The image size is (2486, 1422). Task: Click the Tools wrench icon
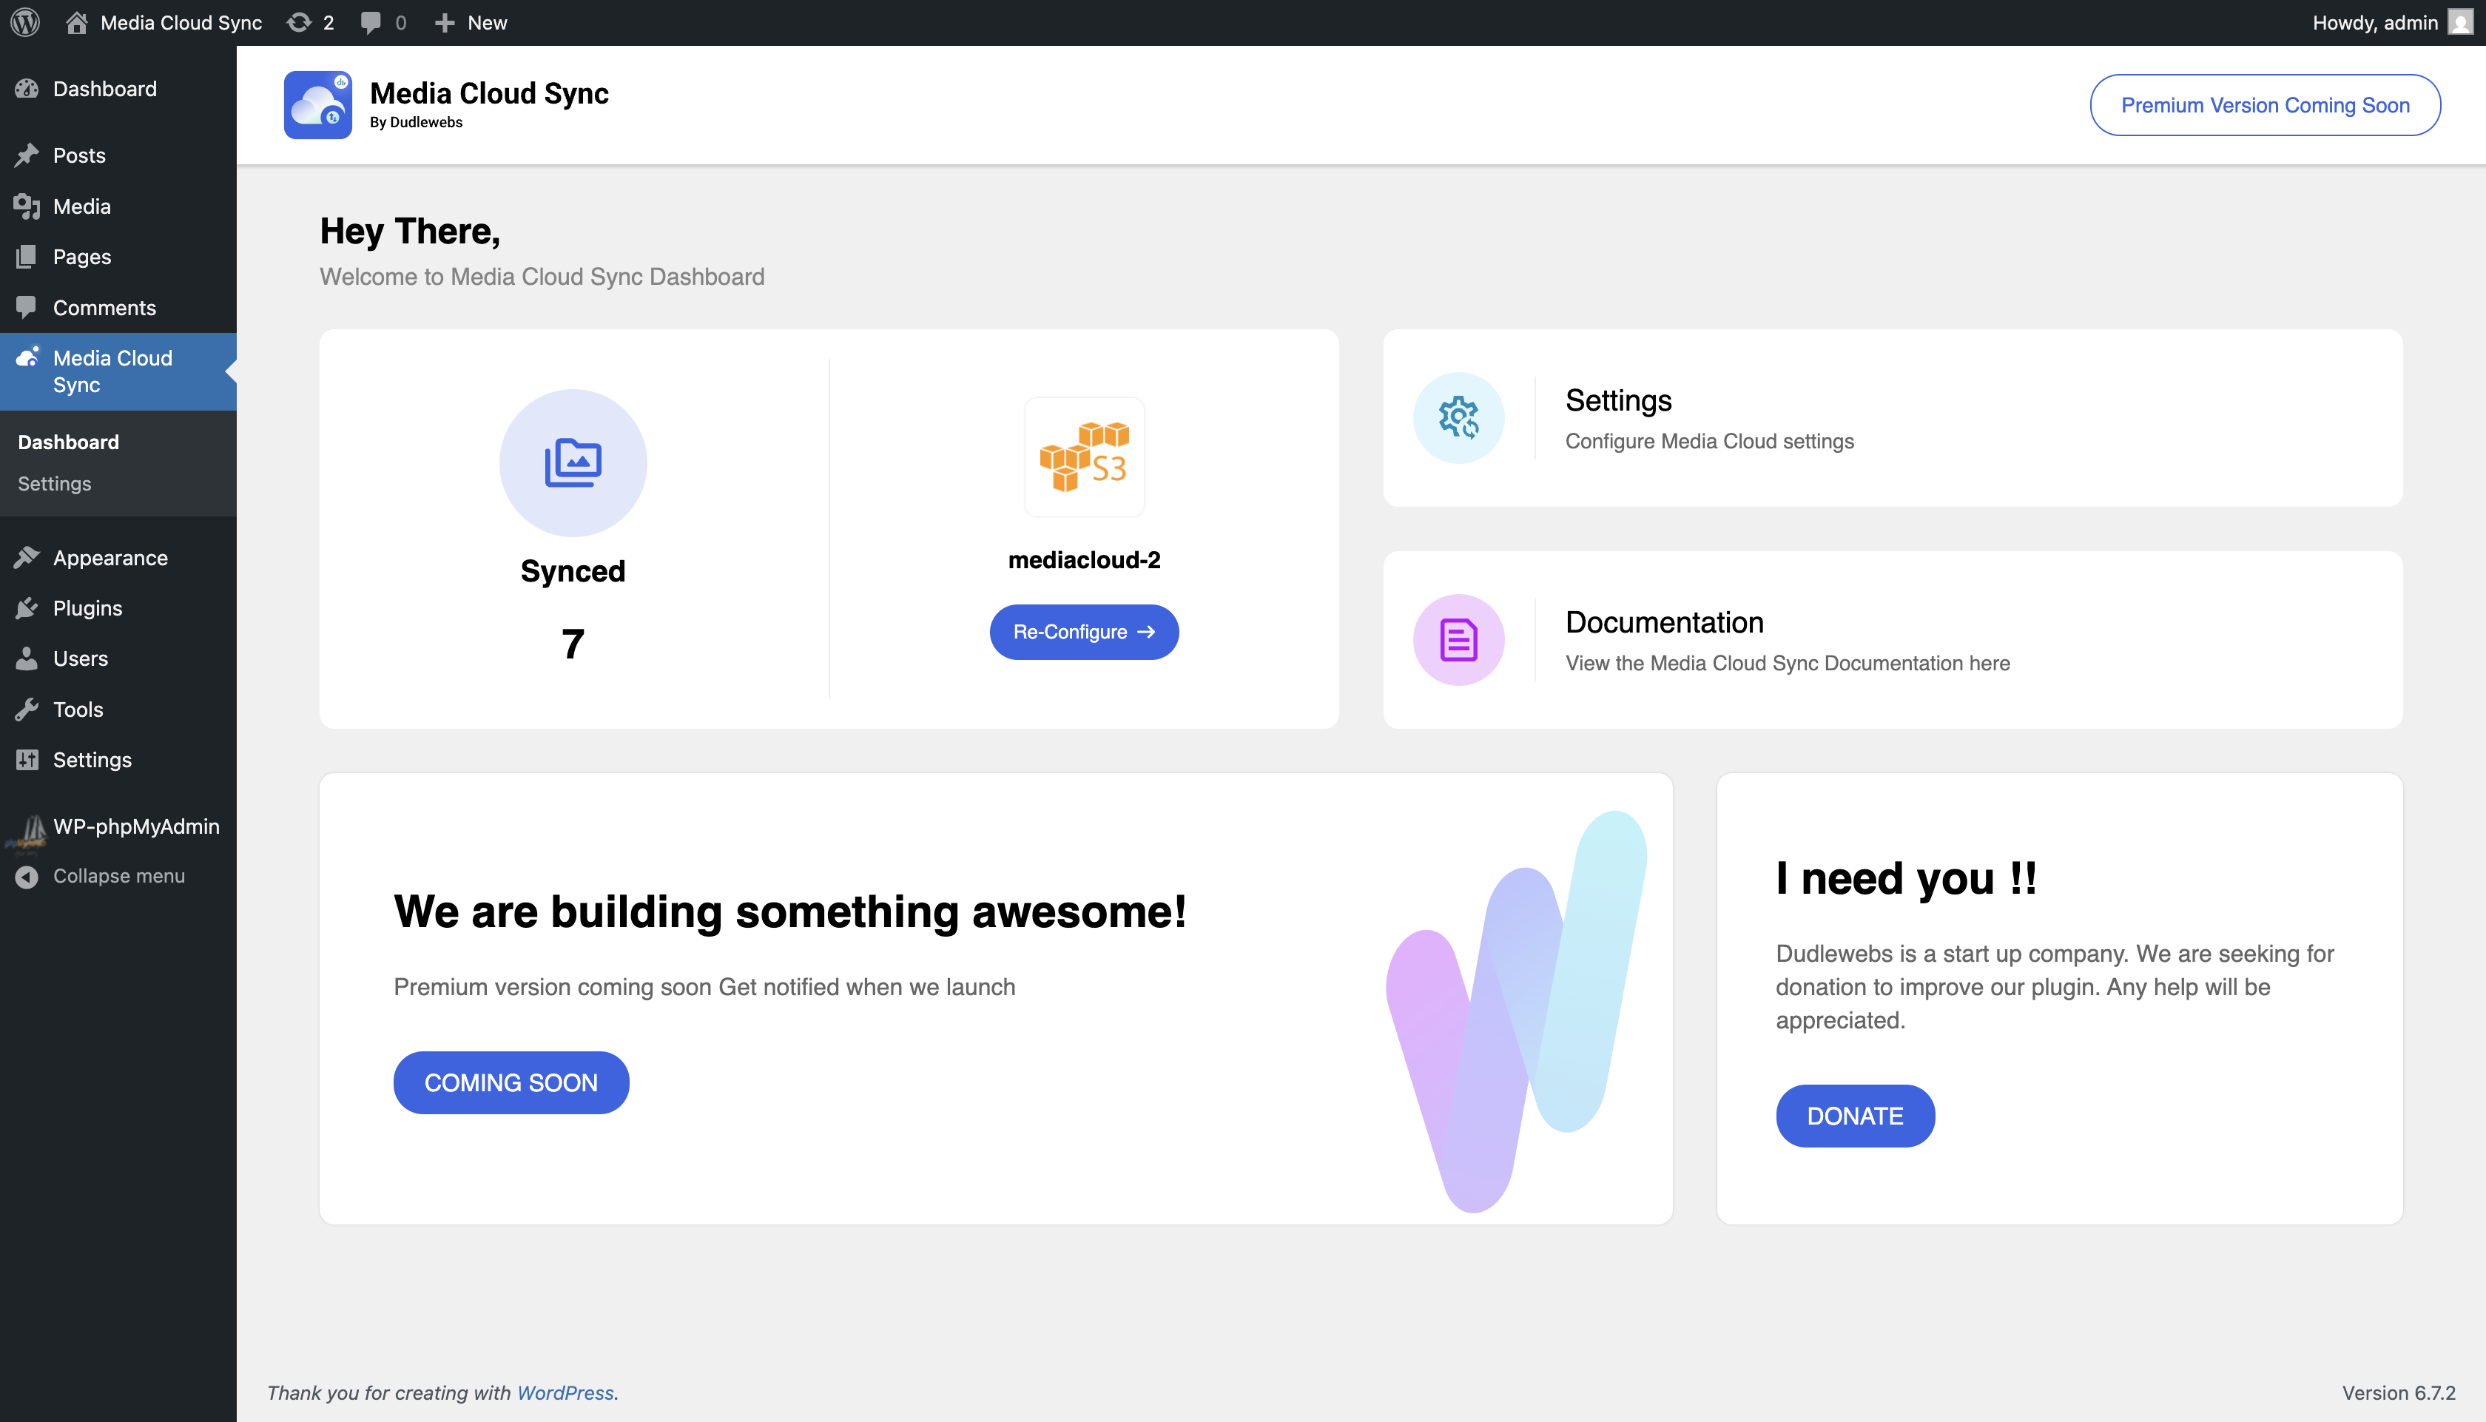[x=27, y=709]
